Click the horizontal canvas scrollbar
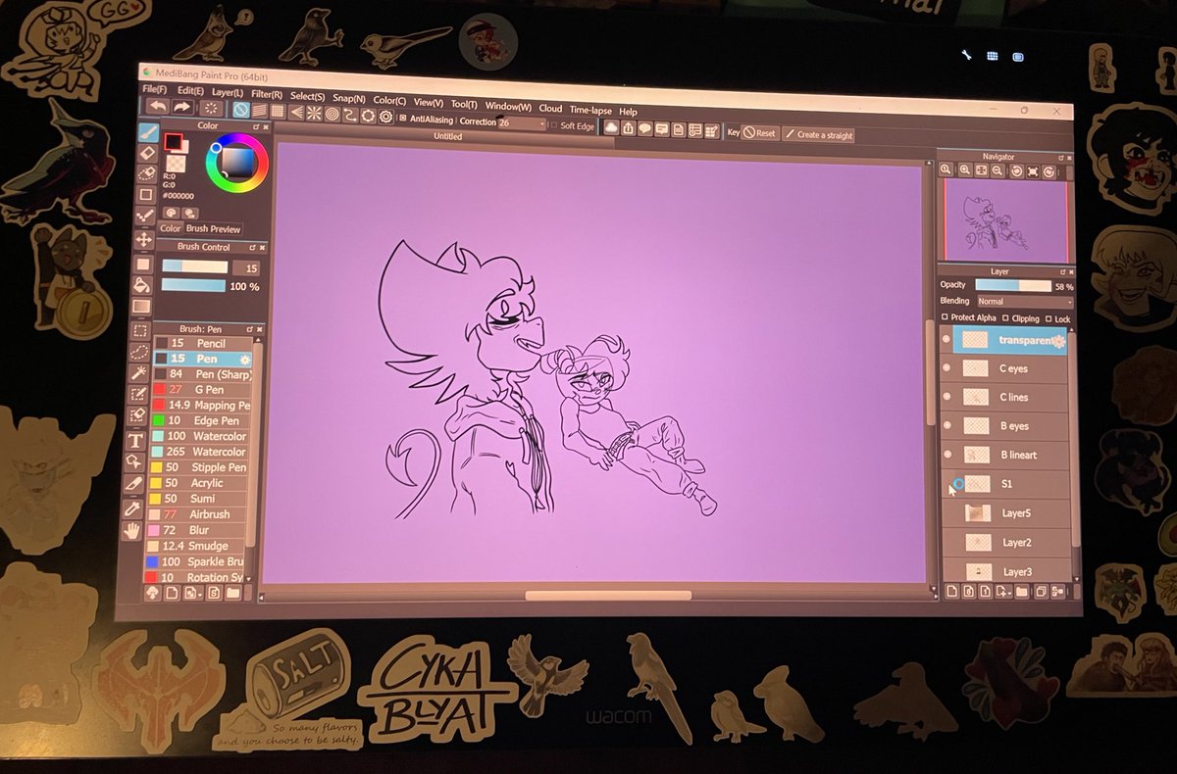Viewport: 1177px width, 774px height. coord(608,596)
